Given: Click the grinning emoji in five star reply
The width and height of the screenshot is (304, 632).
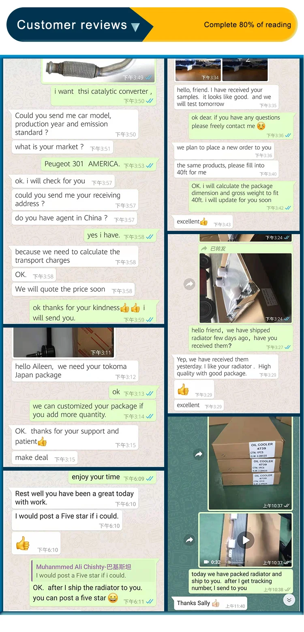Looking at the screenshot, I should 113,598.
